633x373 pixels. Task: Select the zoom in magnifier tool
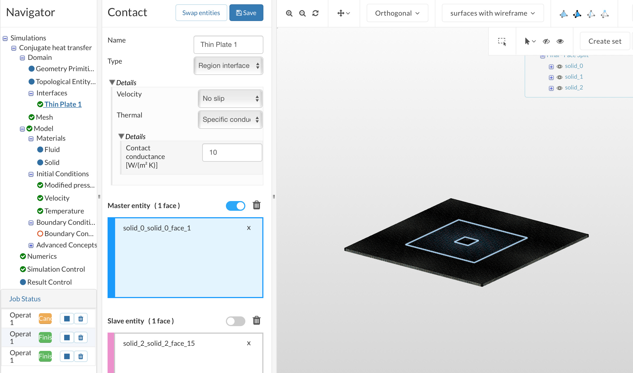pyautogui.click(x=289, y=13)
